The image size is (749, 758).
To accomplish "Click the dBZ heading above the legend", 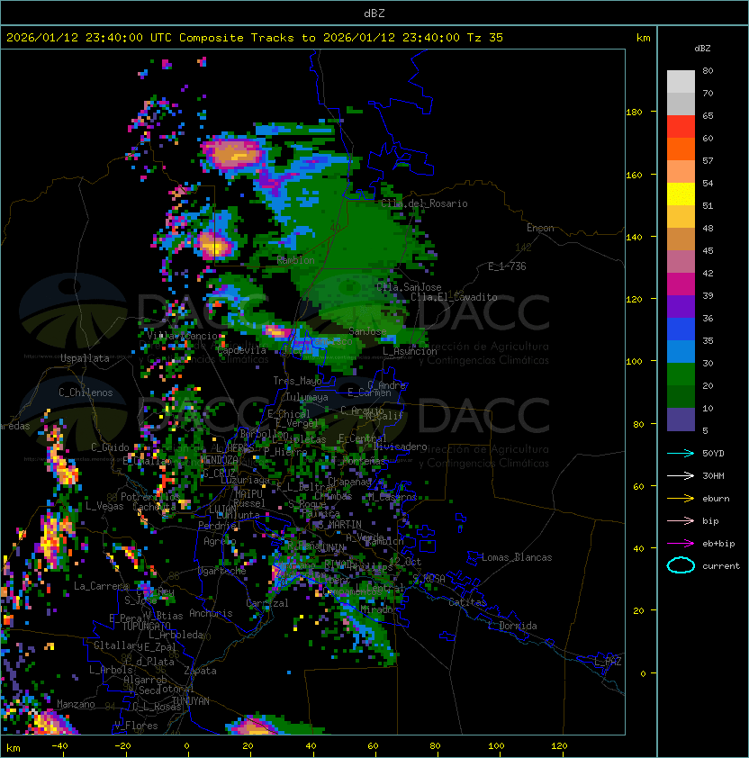I will pos(702,49).
